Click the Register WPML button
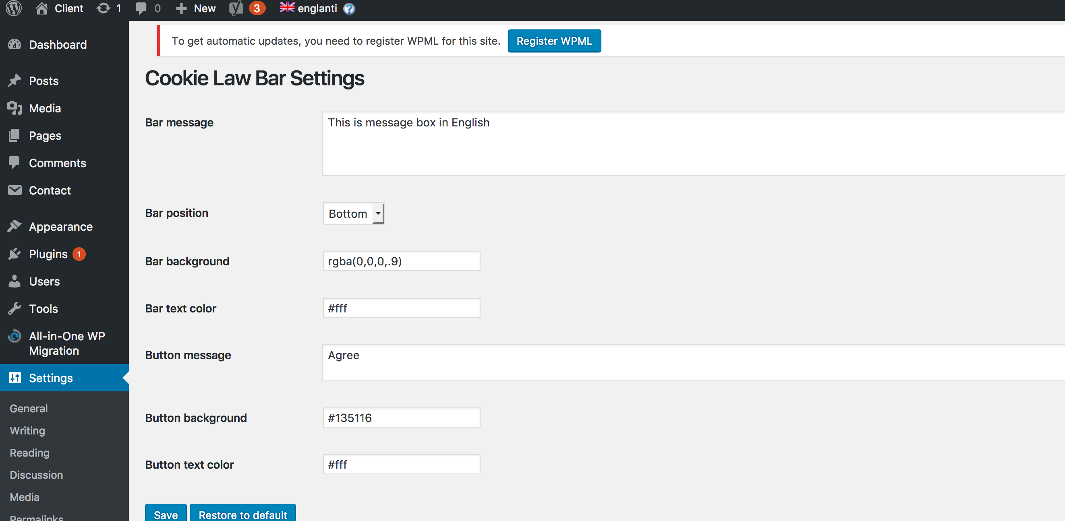Screen dimensions: 1065x521 pyautogui.click(x=554, y=41)
